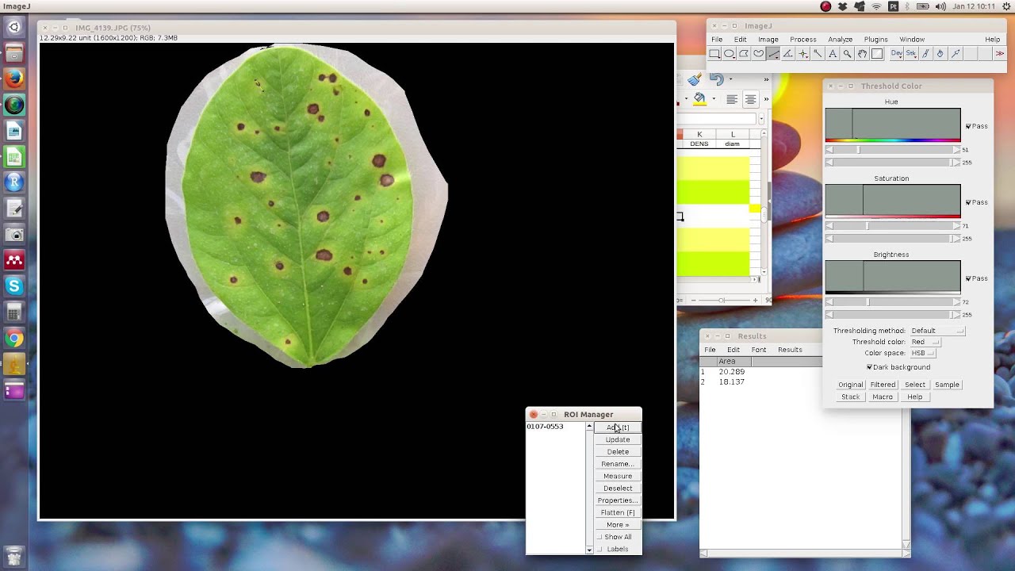Click Select in Threshold Color

(x=915, y=385)
